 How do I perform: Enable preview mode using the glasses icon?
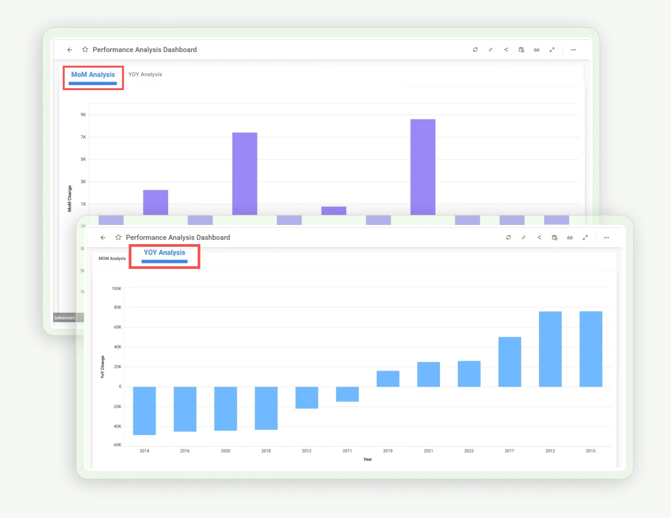point(536,49)
